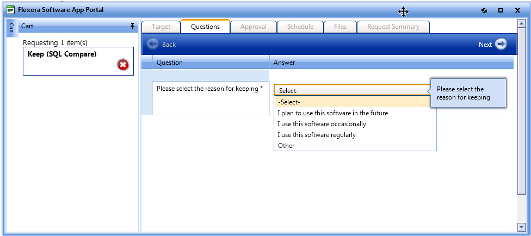Click the Back arrow icon

153,44
